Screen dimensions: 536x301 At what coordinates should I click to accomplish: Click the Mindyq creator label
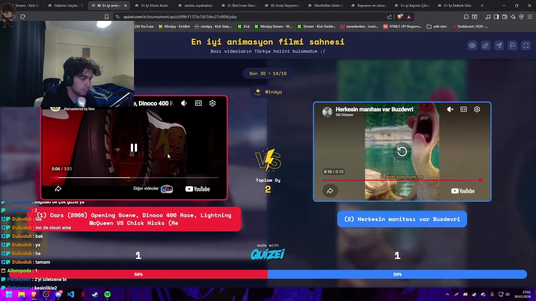tap(268, 92)
